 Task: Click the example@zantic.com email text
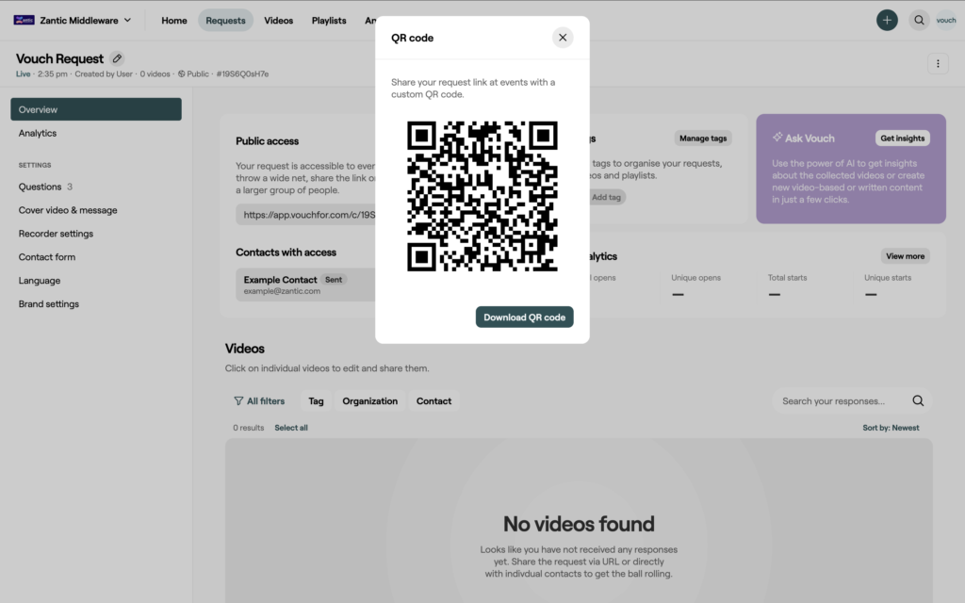click(282, 291)
